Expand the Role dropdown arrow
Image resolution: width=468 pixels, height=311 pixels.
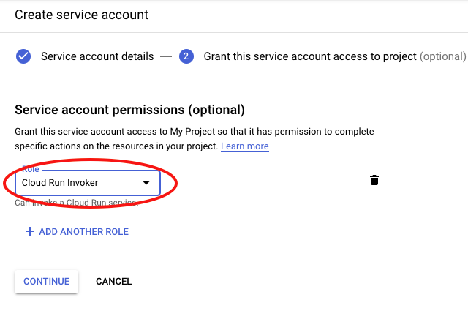point(146,183)
